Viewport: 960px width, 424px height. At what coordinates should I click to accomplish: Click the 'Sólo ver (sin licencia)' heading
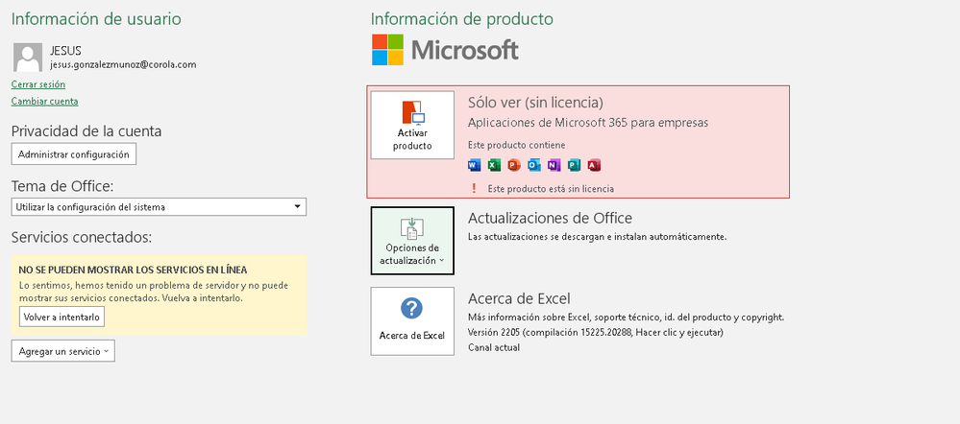[535, 102]
